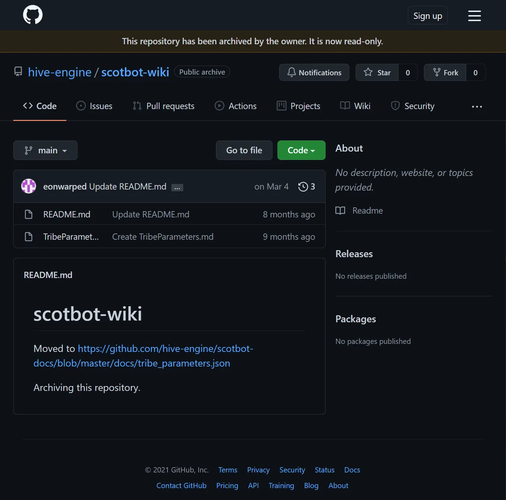Open the Releases heading link
This screenshot has width=506, height=500.
[x=354, y=254]
